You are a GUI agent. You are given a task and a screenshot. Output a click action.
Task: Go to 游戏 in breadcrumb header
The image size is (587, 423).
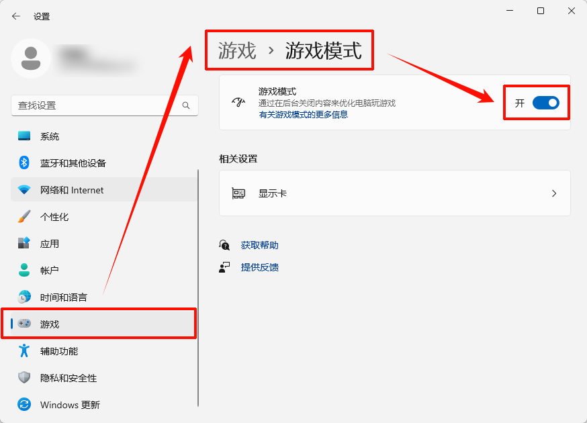(237, 51)
